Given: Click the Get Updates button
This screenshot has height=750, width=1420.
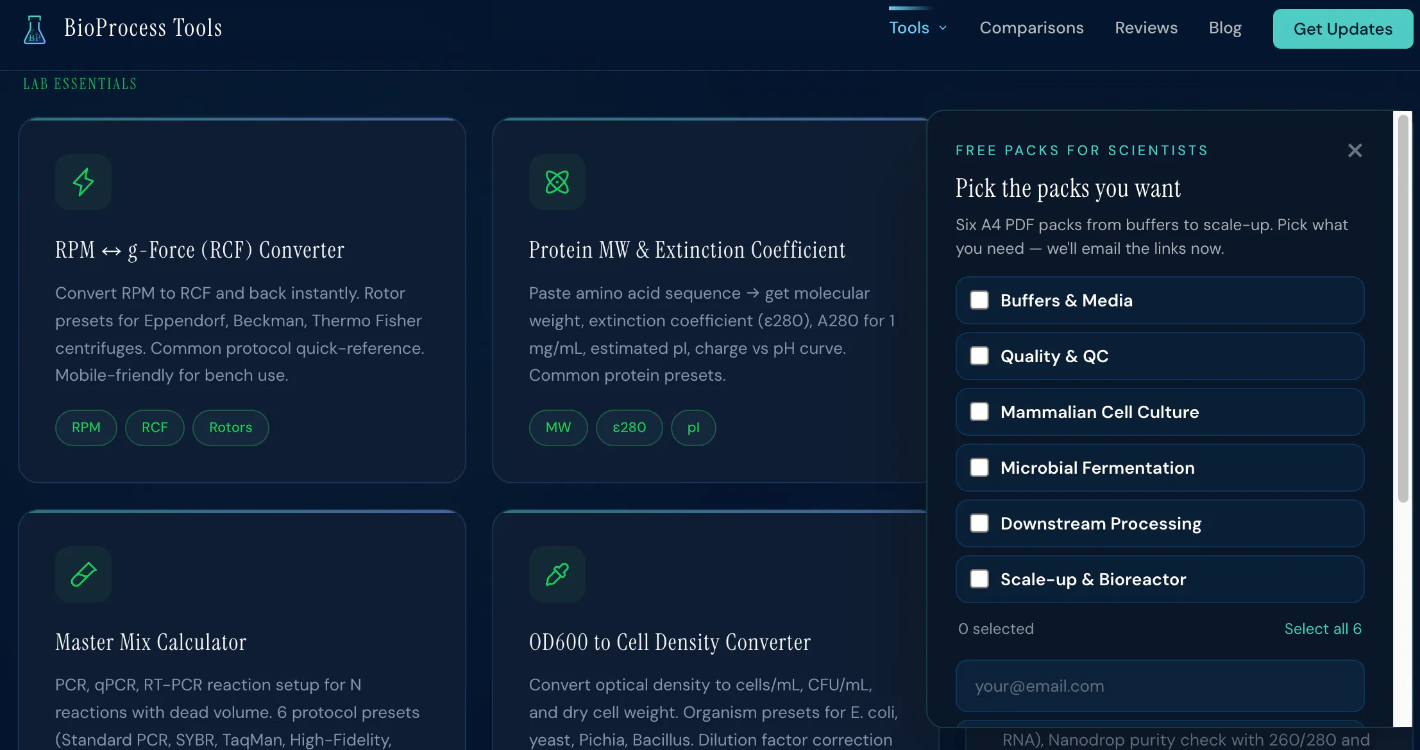Looking at the screenshot, I should point(1343,29).
